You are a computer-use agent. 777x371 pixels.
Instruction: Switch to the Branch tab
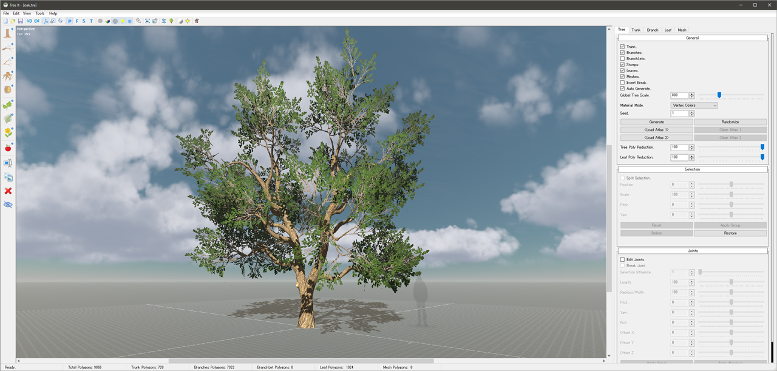(652, 29)
